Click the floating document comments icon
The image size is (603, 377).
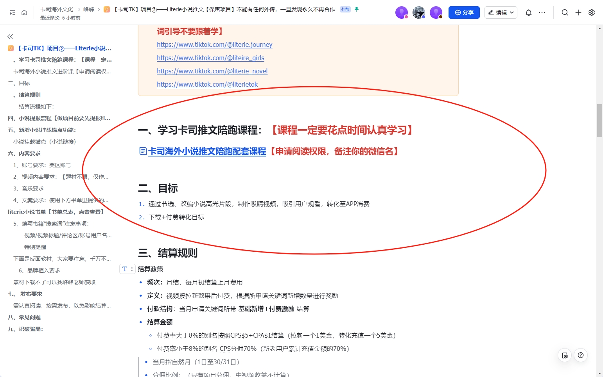pyautogui.click(x=565, y=355)
